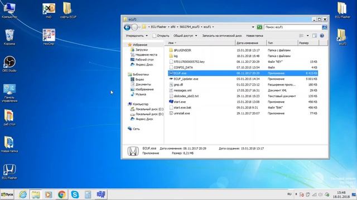Select the HexCmp desktop icon
The width and height of the screenshot is (357, 200).
[x=49, y=37]
